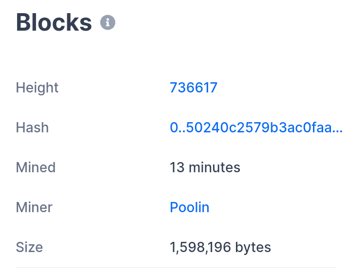Visit the mining pool Poolin page
The height and width of the screenshot is (273, 351).
189,207
